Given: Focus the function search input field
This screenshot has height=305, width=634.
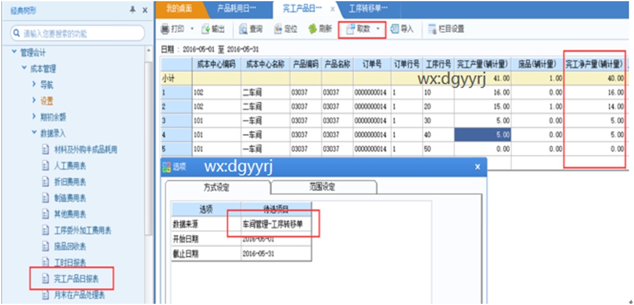Looking at the screenshot, I should [x=77, y=33].
